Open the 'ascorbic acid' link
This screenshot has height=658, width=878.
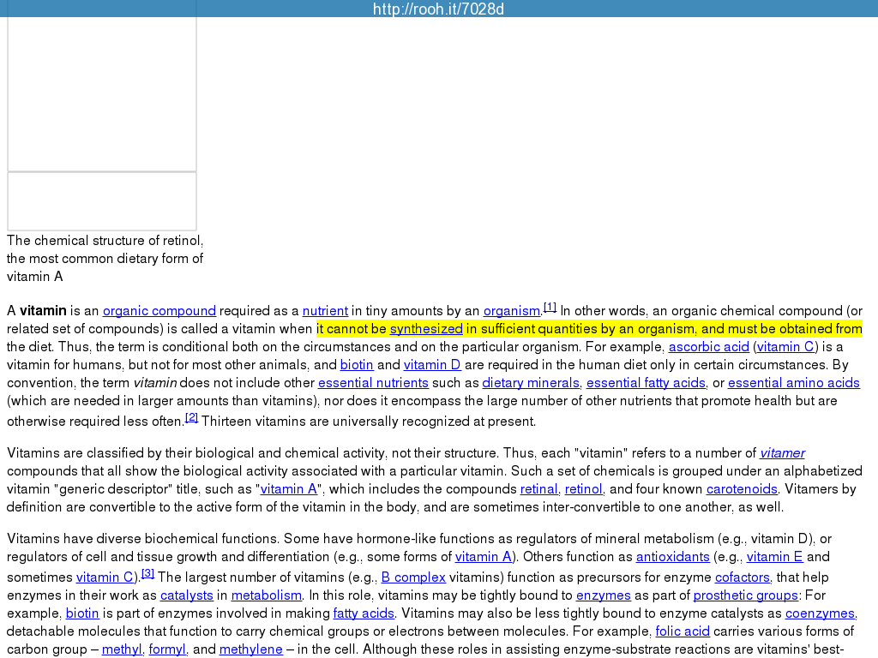[x=708, y=347]
